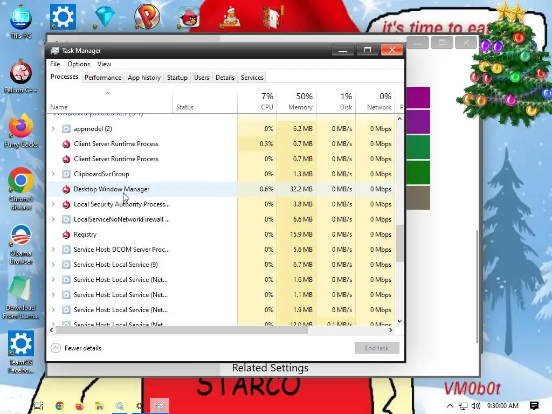This screenshot has height=414, width=552.
Task: Switch to the Users tab
Action: (x=202, y=78)
